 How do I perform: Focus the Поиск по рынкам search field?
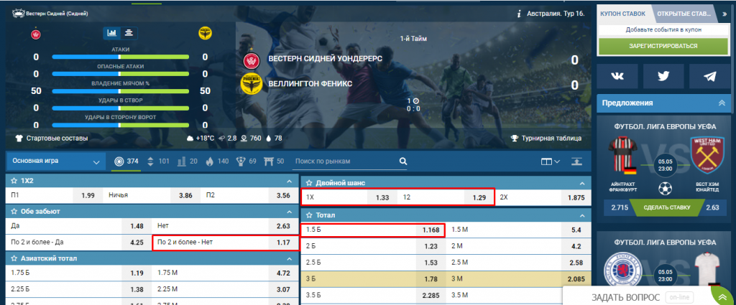tap(345, 161)
